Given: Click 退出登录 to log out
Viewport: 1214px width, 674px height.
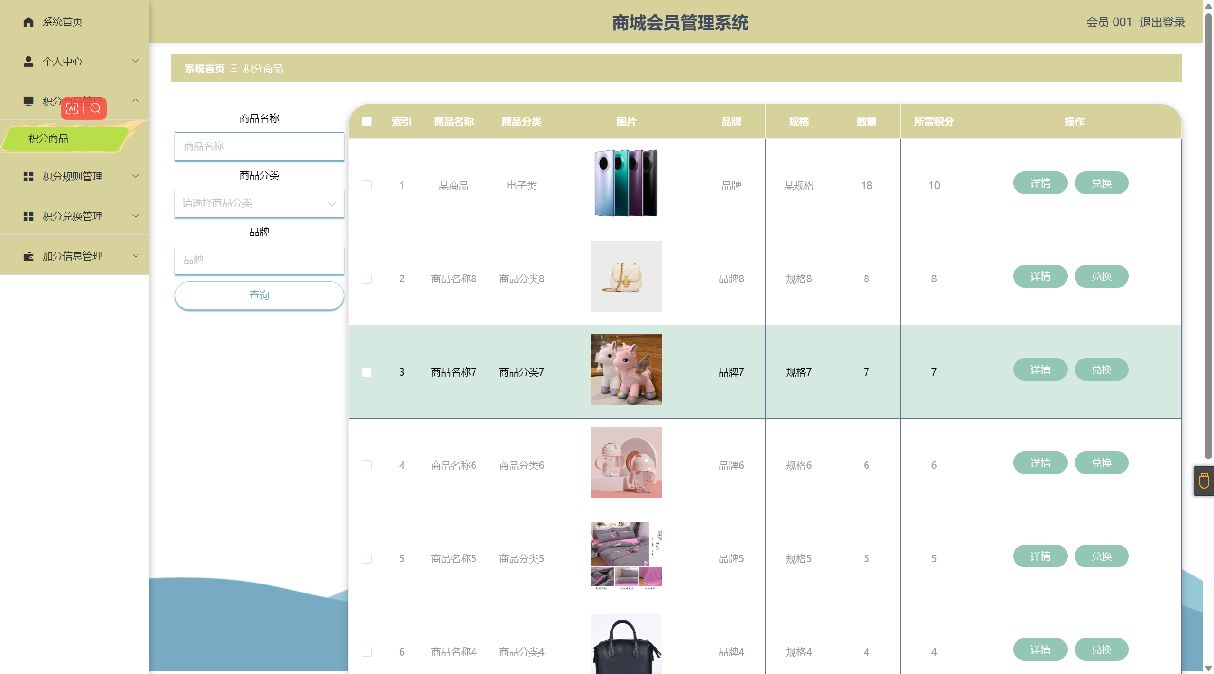Looking at the screenshot, I should pyautogui.click(x=1162, y=22).
